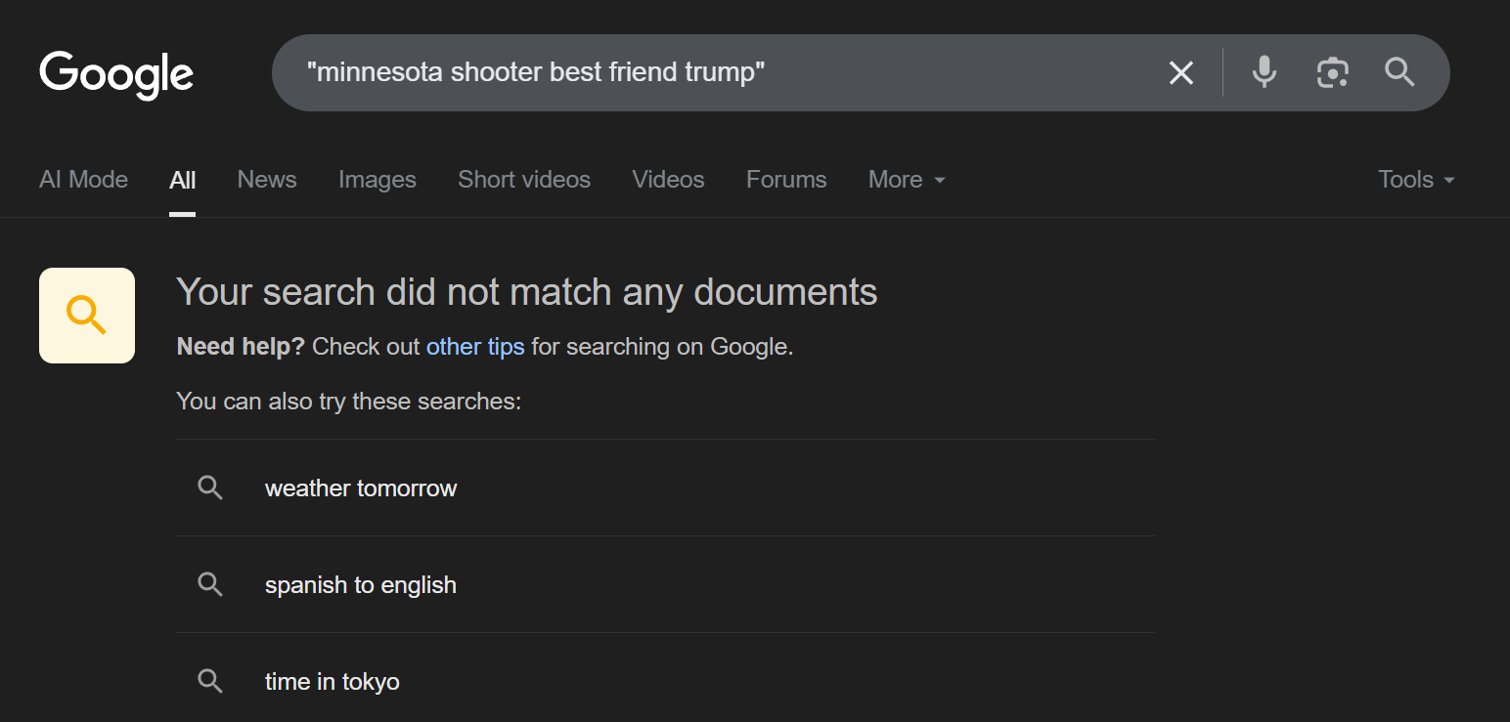The width and height of the screenshot is (1510, 722).
Task: Click magnifier icon beside time in tokyo
Action: 210,681
